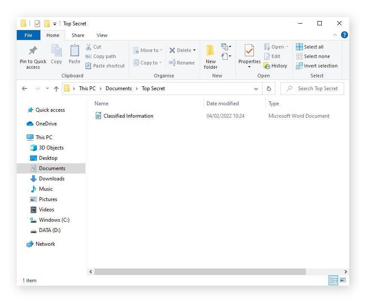Open the File menu

tap(28, 35)
